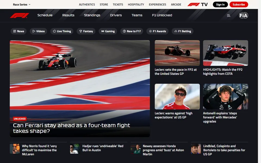Open the Standings menu
Viewport: 261px width, 163px height.
92,15
